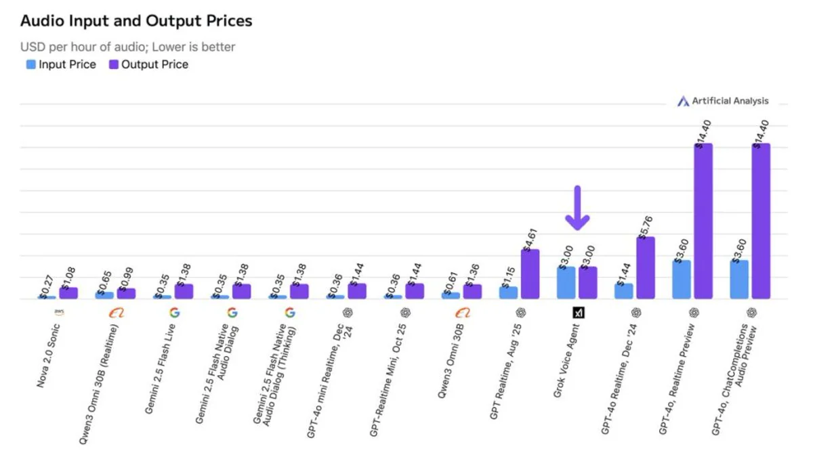
Task: Click OpenAI logo for GPT-4o mini Realtime, Dec '24
Action: 348,313
